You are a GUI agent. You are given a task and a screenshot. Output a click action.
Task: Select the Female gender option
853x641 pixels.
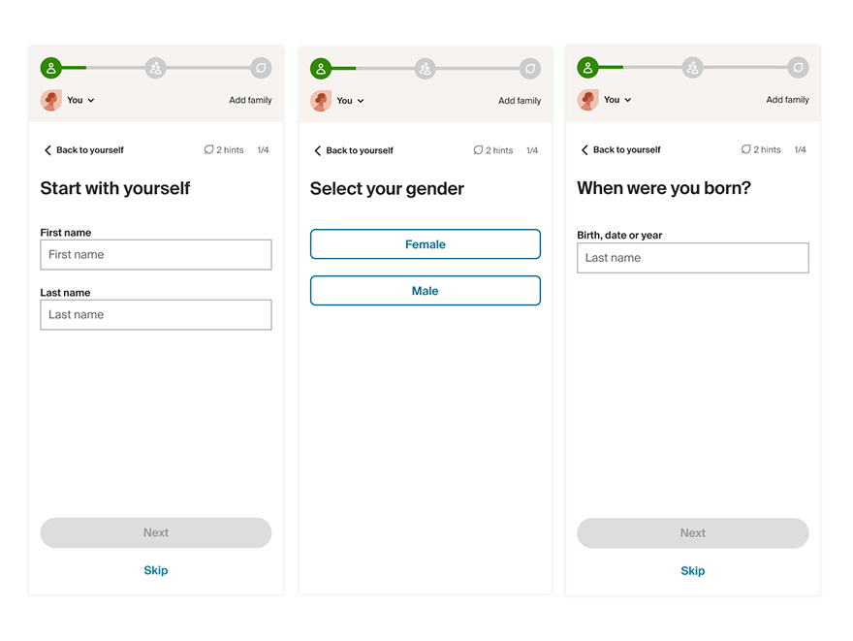tap(425, 244)
